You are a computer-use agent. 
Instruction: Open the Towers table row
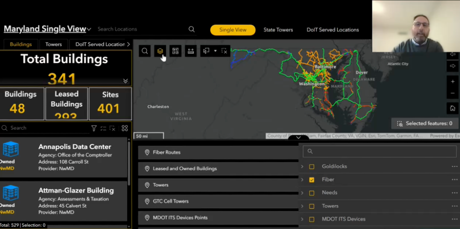click(218, 185)
